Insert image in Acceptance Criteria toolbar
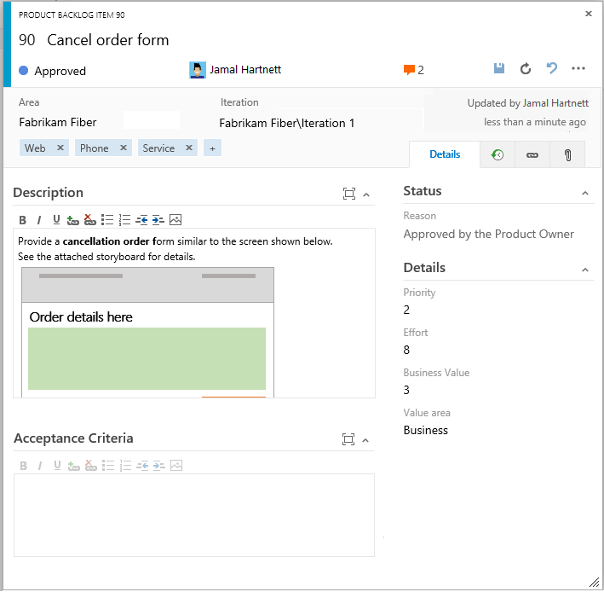This screenshot has width=604, height=592. (x=176, y=466)
